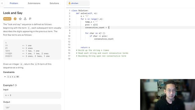Viewport: 195px width, 110px height.
Task: Click the 'n = 3' input box
Action: pyautogui.click(x=32, y=95)
